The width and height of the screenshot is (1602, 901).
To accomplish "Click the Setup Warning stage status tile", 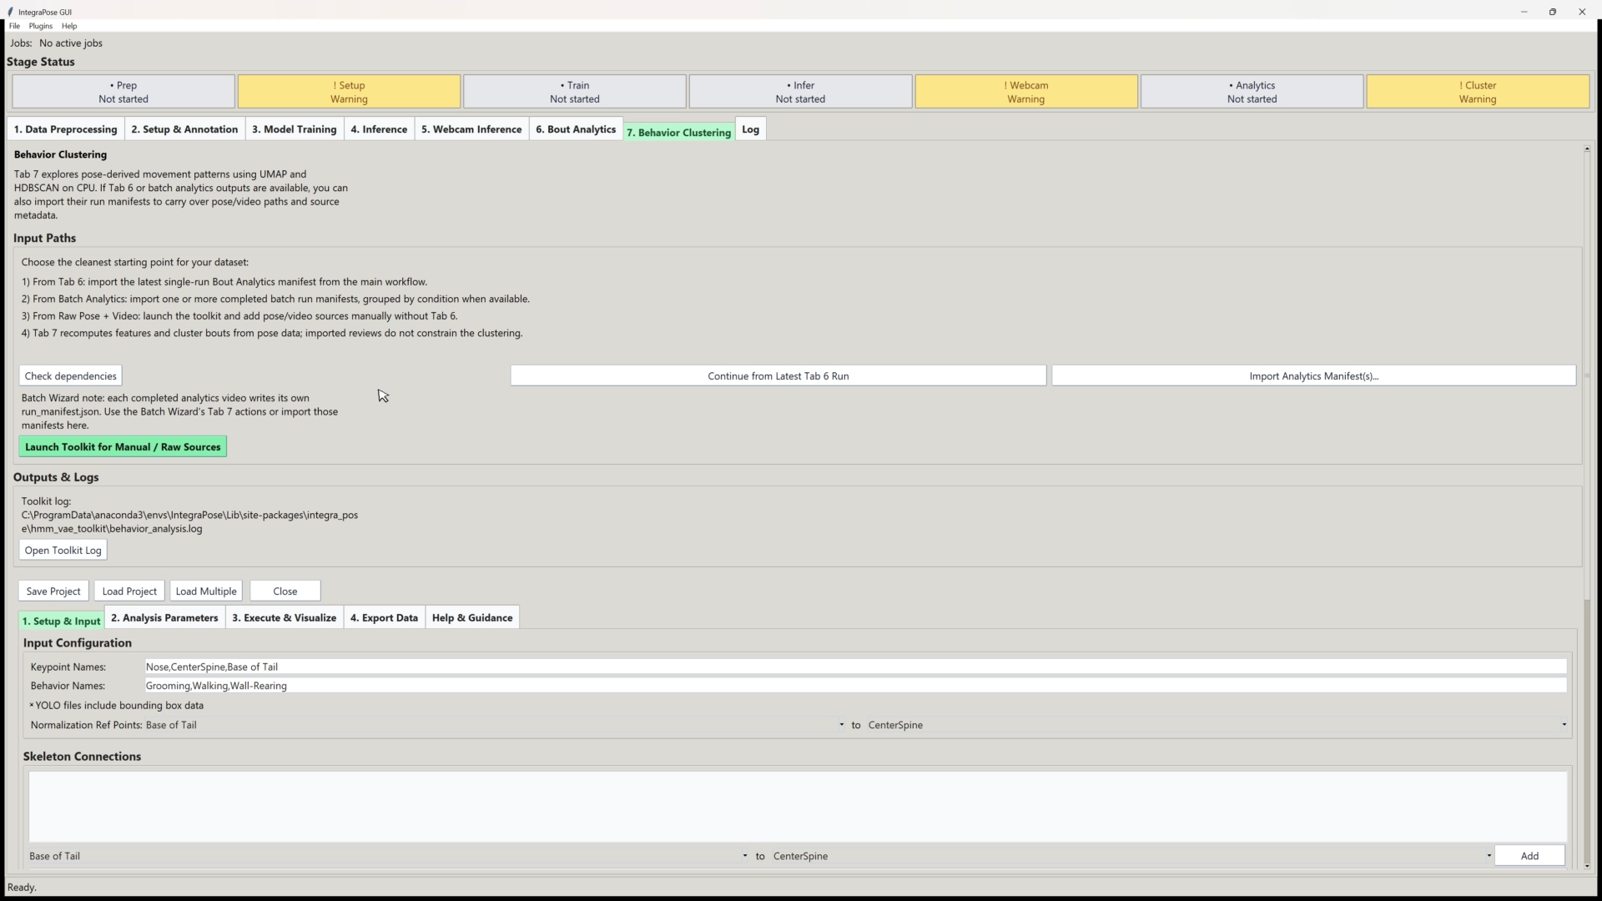I will pyautogui.click(x=349, y=92).
